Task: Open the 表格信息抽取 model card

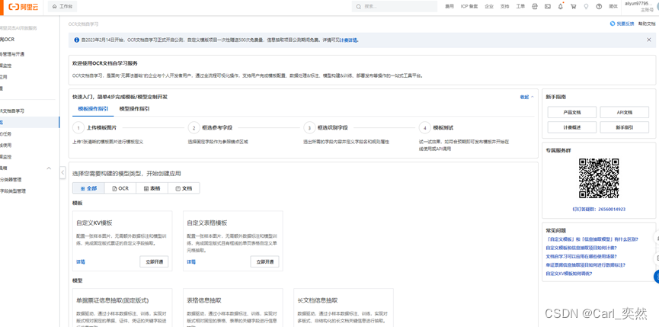Action: 233,308
